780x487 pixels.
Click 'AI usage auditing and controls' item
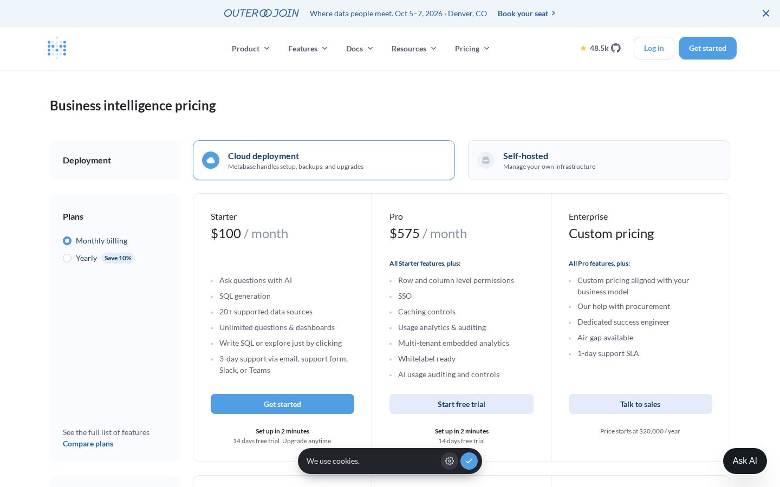(448, 374)
